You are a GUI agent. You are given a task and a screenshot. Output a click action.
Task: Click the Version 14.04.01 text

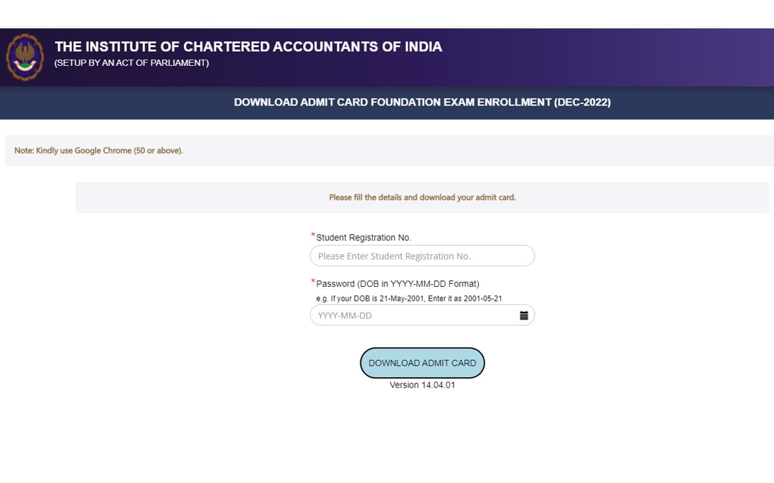[x=422, y=385]
